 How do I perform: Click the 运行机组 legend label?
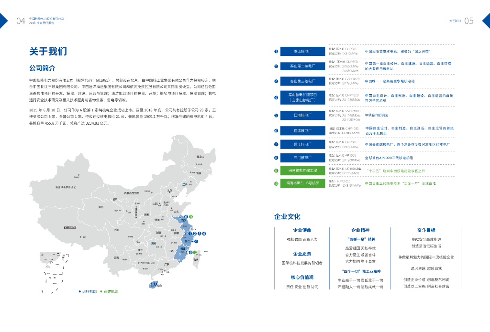(x=89, y=291)
